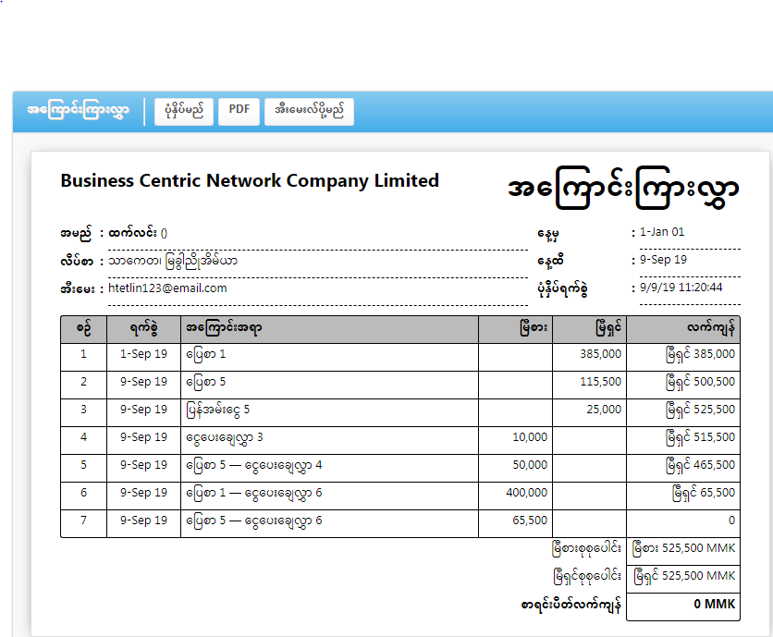Select the total မြီစား 525,500 MMK

point(683,548)
